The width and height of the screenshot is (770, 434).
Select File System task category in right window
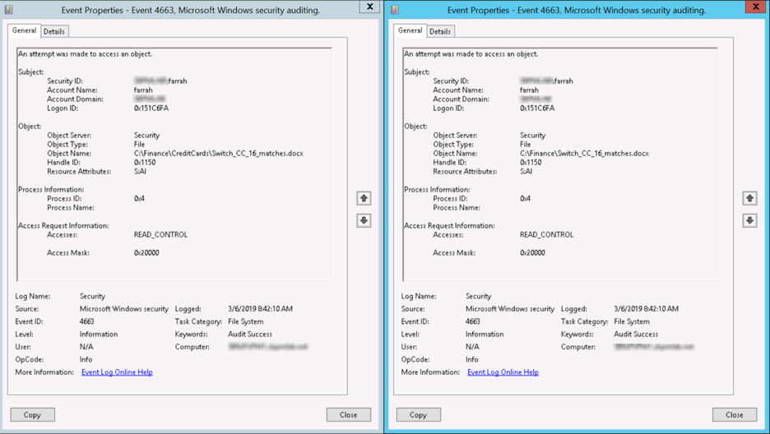(x=632, y=321)
